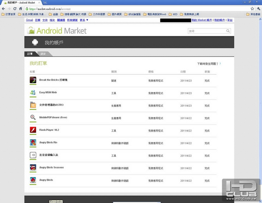Switch to the 設定 tab
This screenshot has height=203, width=262.
click(x=43, y=54)
